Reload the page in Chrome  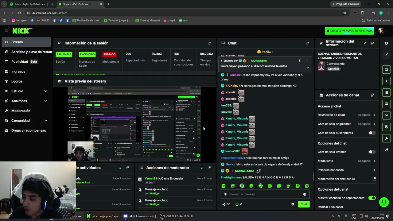coord(19,13)
